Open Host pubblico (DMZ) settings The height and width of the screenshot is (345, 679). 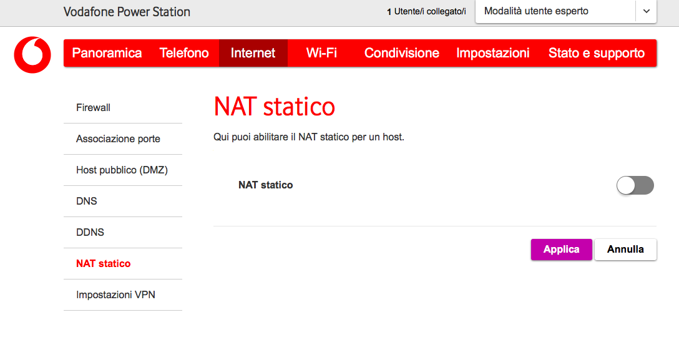point(122,170)
